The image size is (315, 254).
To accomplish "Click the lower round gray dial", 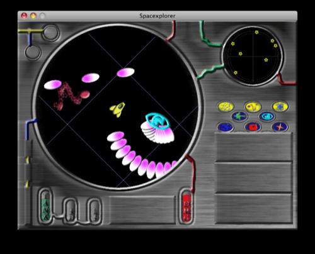I will [33, 52].
